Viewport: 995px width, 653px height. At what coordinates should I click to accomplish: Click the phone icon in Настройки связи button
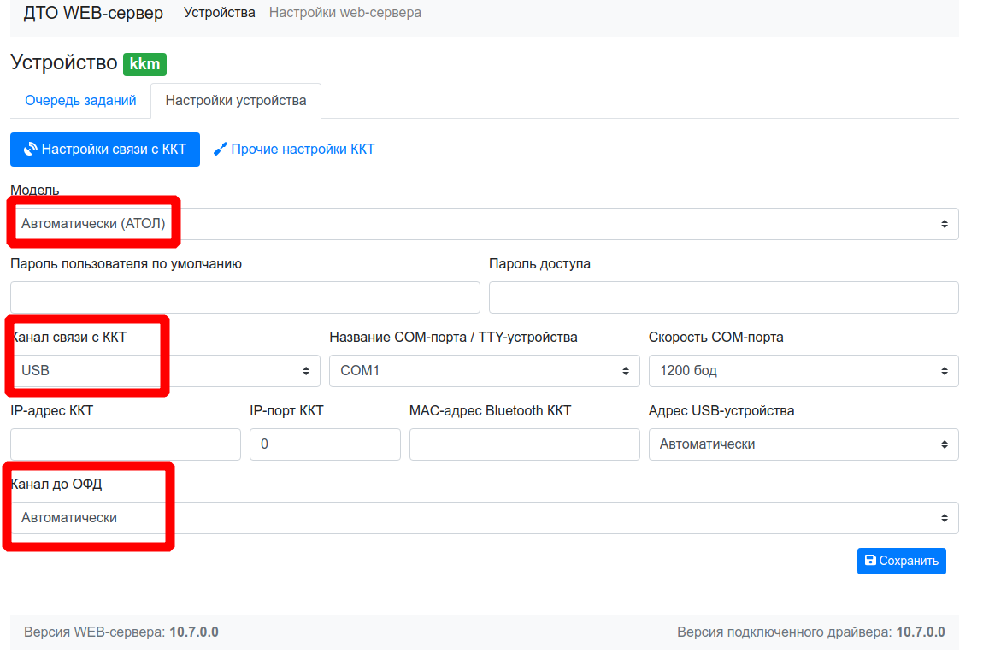click(31, 150)
